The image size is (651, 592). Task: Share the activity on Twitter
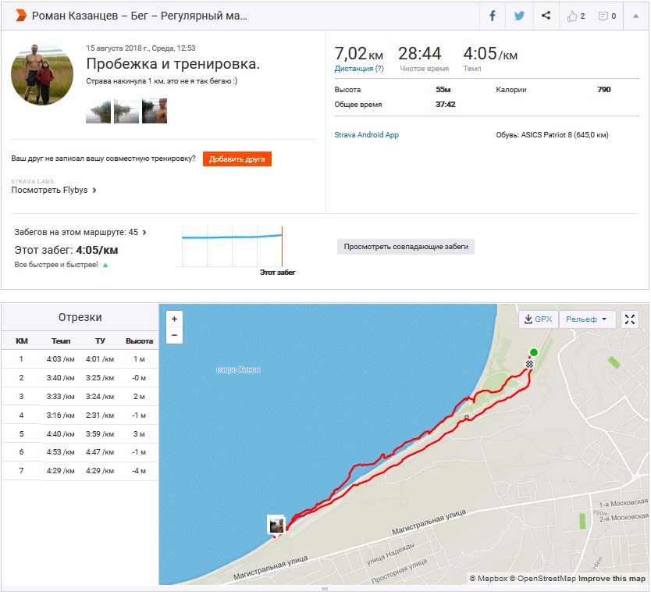519,16
